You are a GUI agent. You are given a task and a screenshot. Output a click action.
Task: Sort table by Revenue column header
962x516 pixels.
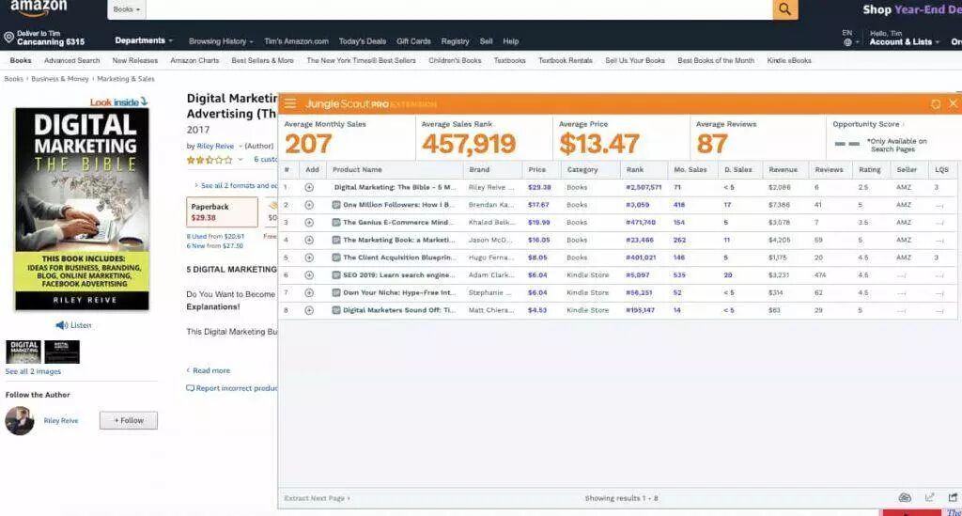[783, 170]
